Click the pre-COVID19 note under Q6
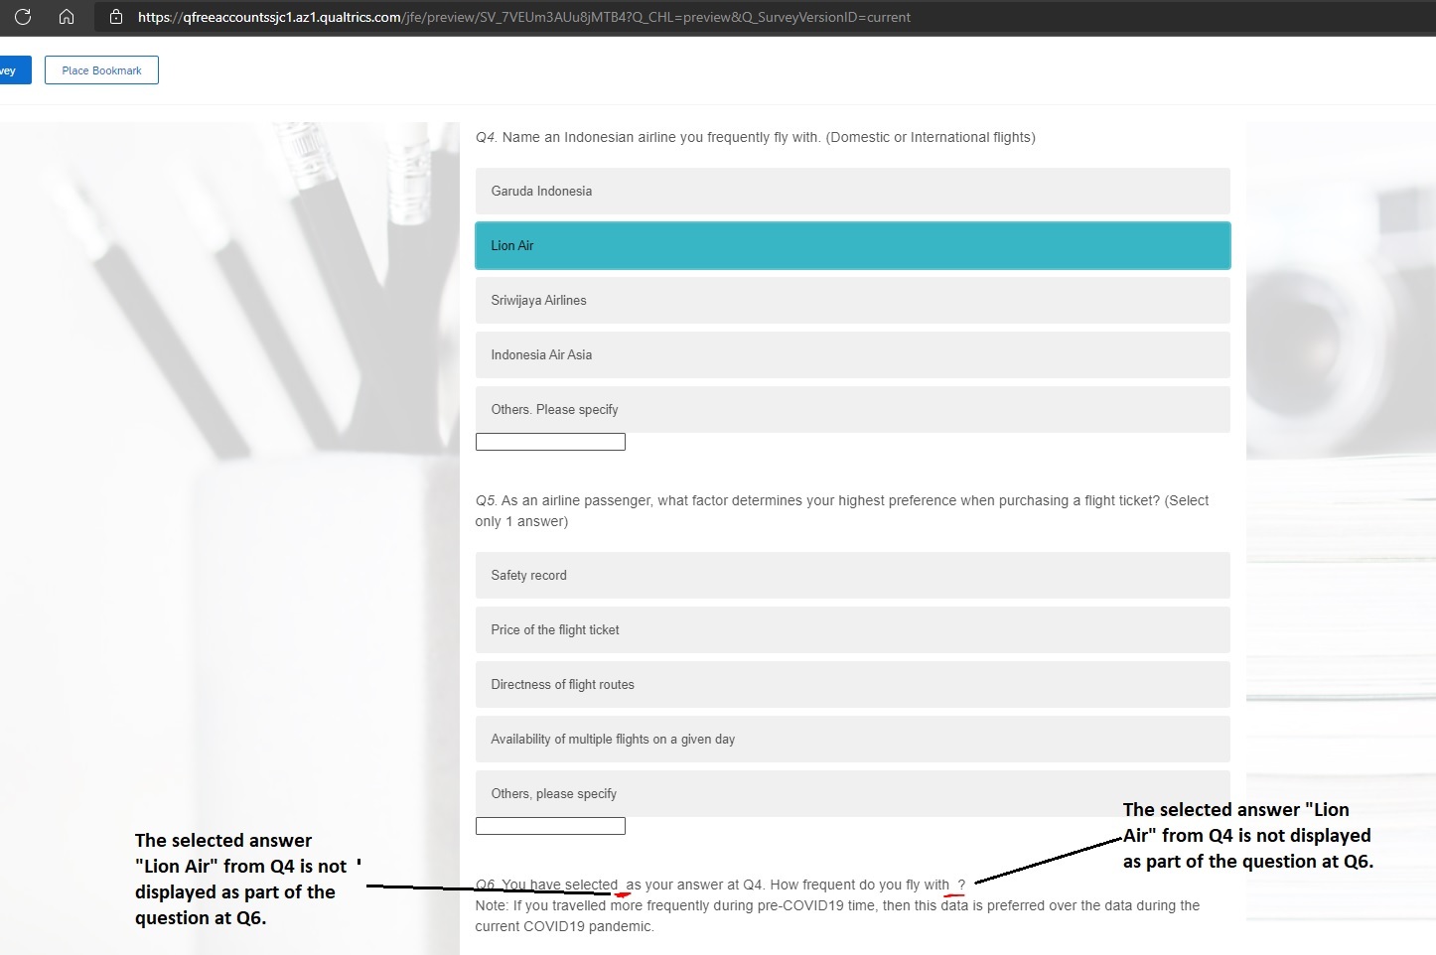Image resolution: width=1436 pixels, height=955 pixels. coord(837,915)
